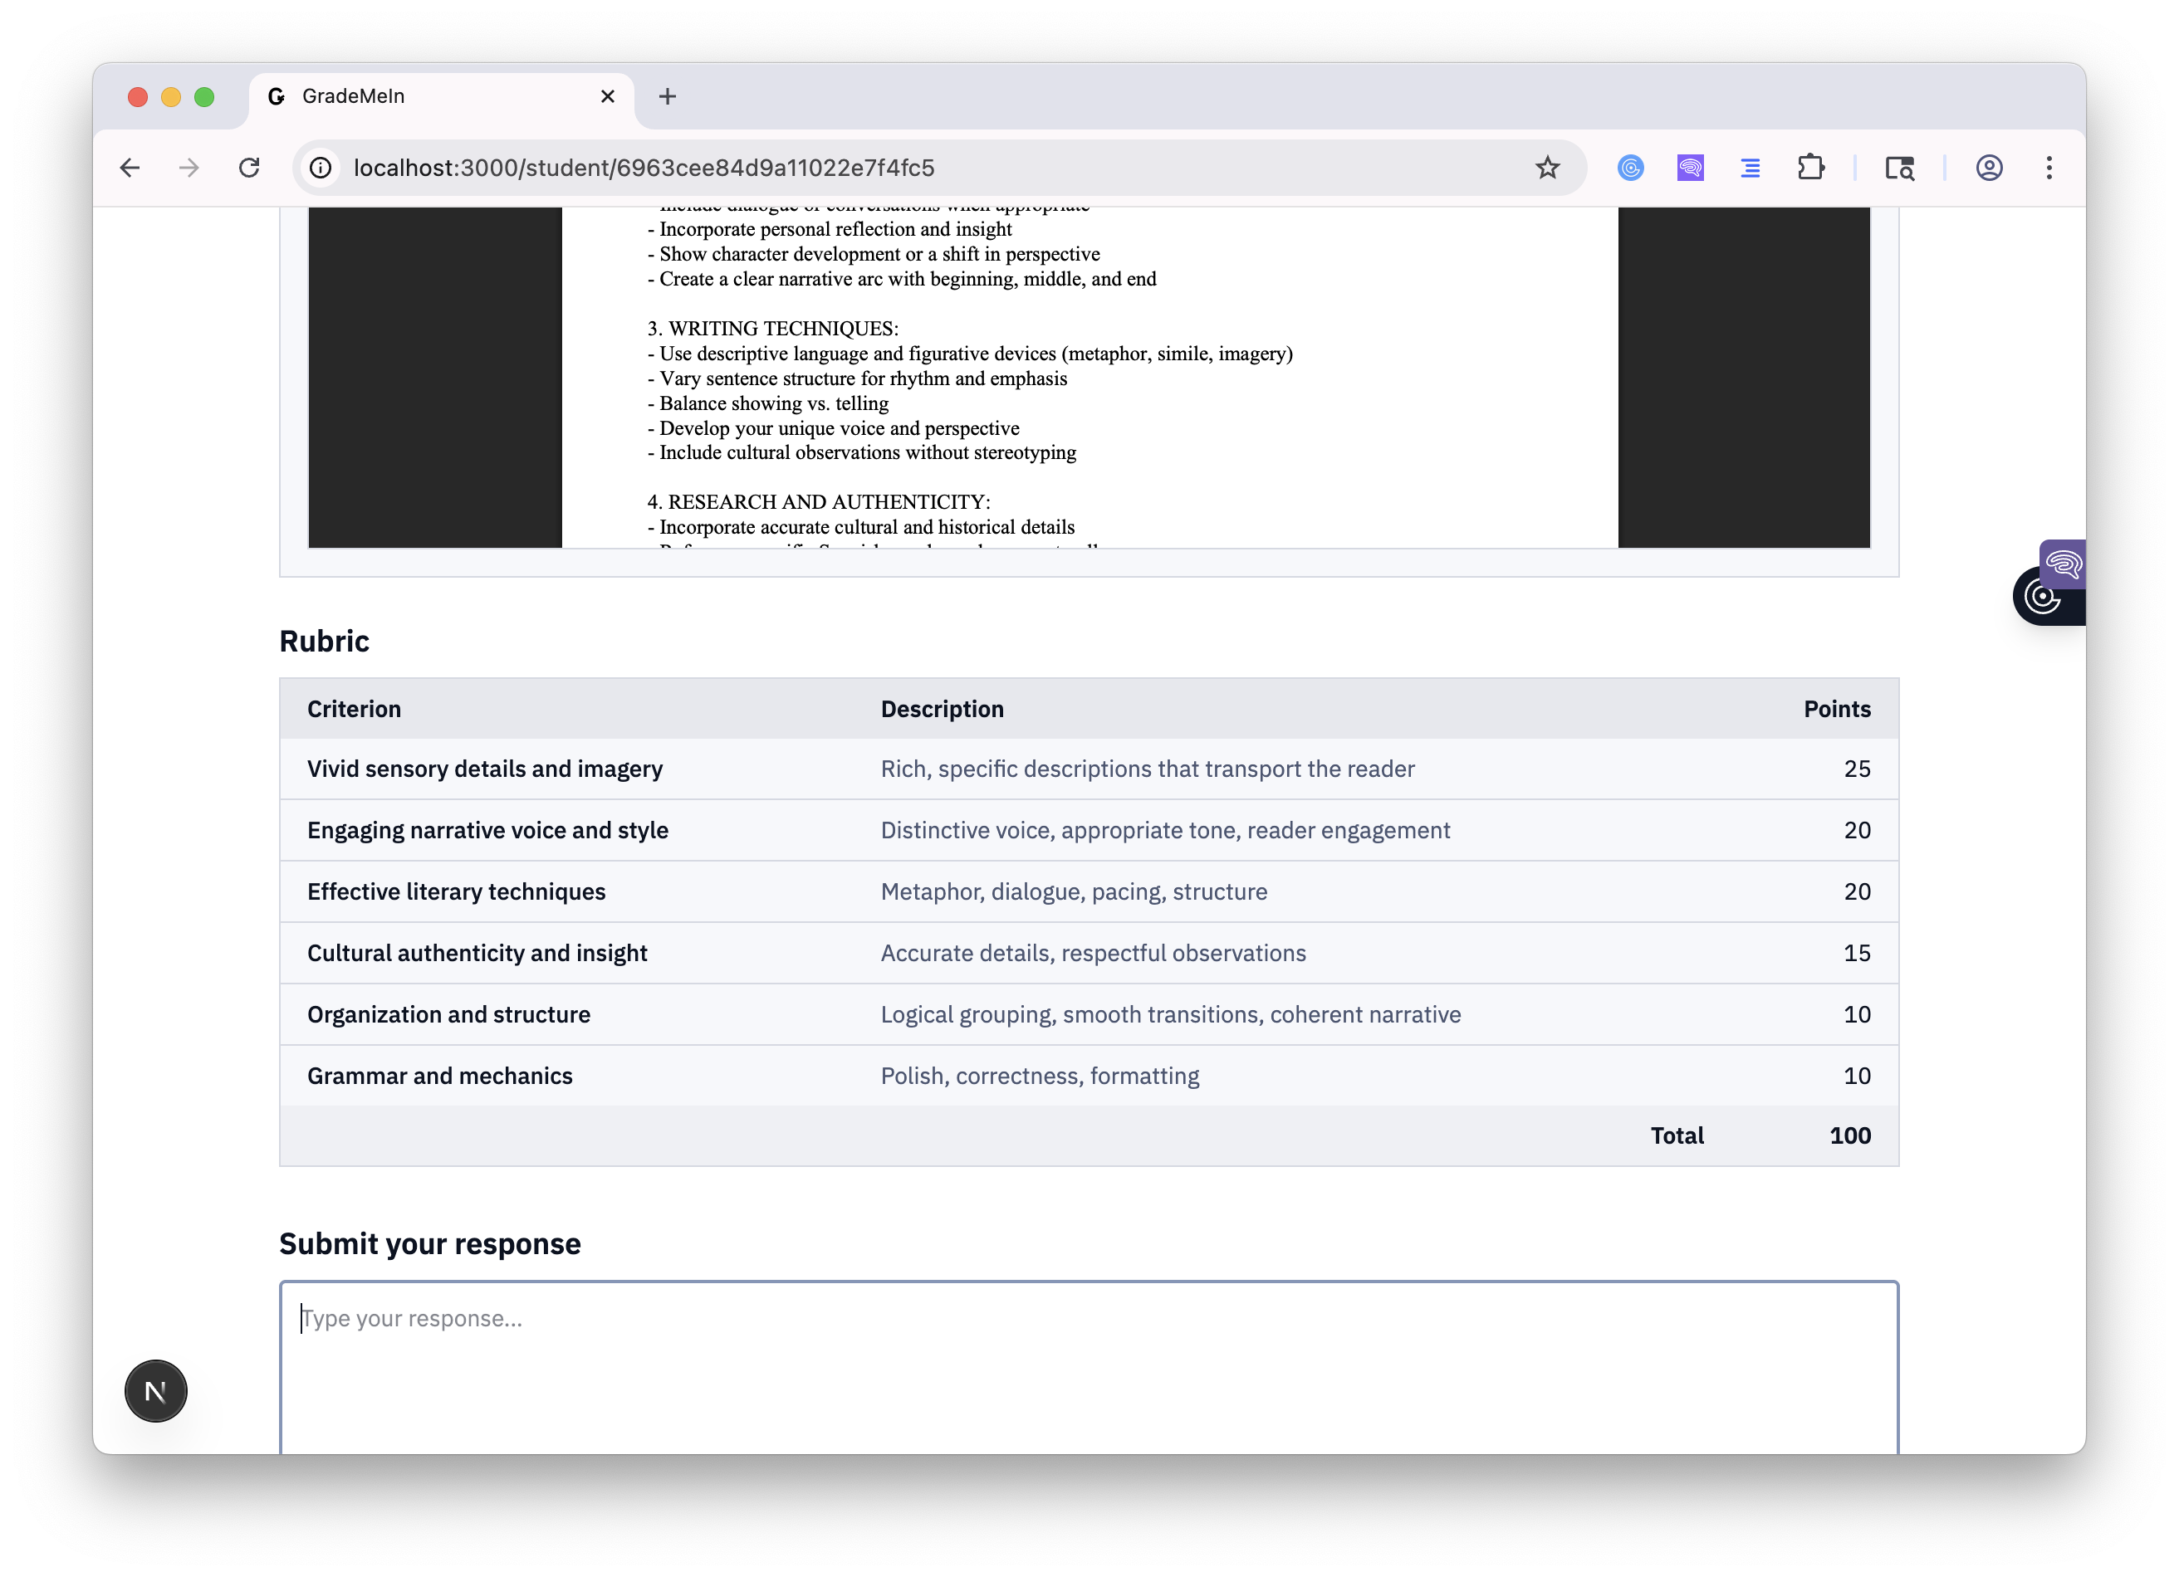Open the blue swirl extension in the toolbar
This screenshot has height=1577, width=2179.
1630,168
